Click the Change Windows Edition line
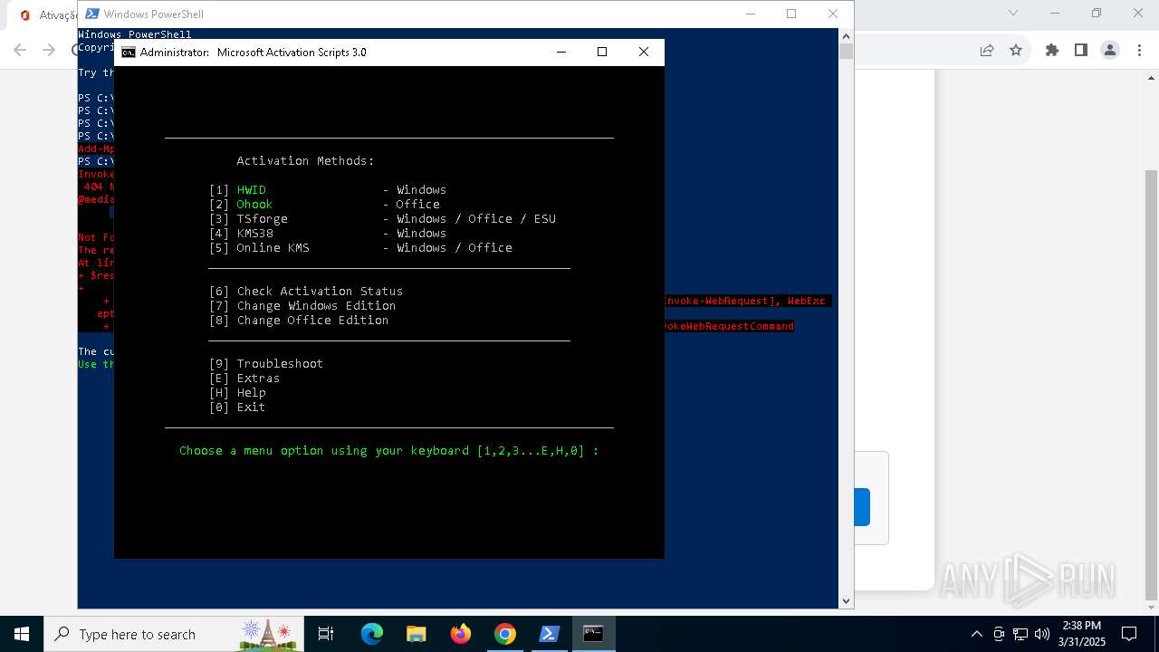 [302, 306]
